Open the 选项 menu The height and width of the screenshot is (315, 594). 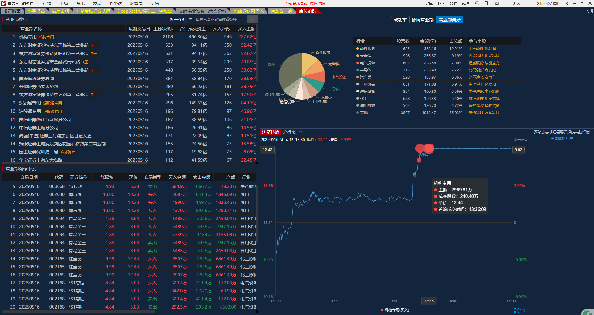(x=465, y=3)
